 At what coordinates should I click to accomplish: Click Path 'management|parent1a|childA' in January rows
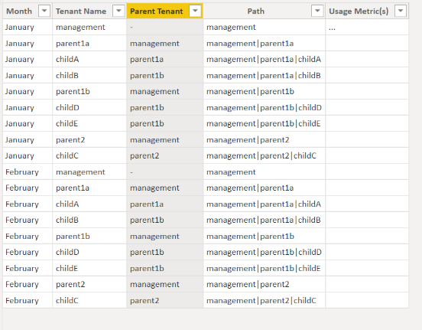click(264, 59)
